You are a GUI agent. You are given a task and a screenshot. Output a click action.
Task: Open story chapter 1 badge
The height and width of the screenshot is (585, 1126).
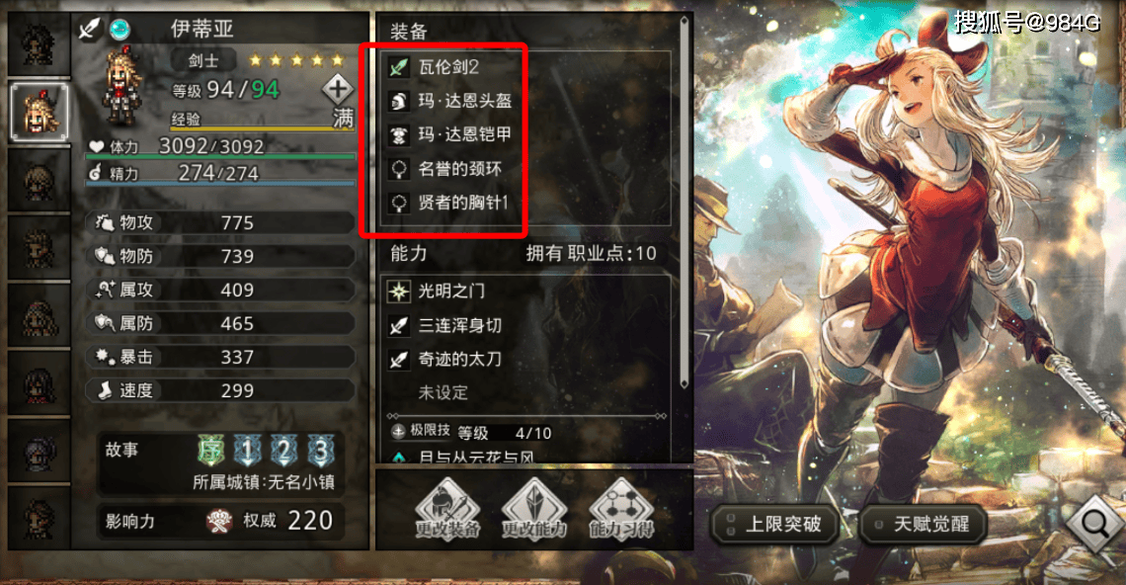coord(248,451)
